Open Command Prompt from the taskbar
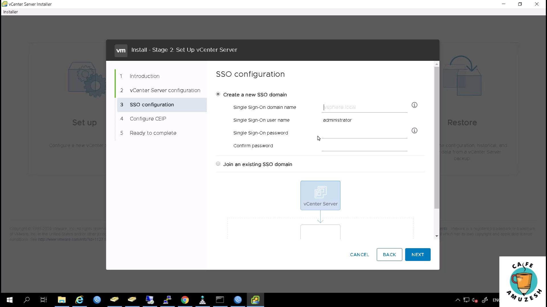 point(220,300)
